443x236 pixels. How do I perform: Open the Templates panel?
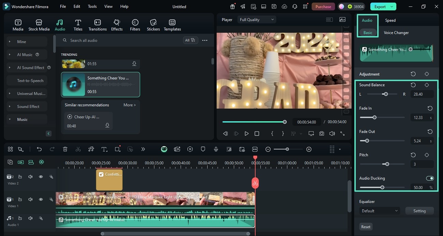click(x=172, y=25)
